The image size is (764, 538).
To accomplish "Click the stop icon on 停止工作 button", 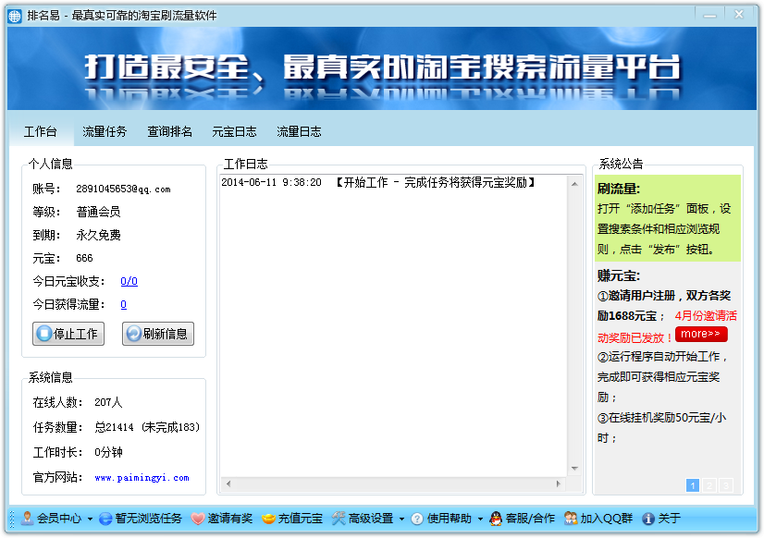I will click(43, 334).
